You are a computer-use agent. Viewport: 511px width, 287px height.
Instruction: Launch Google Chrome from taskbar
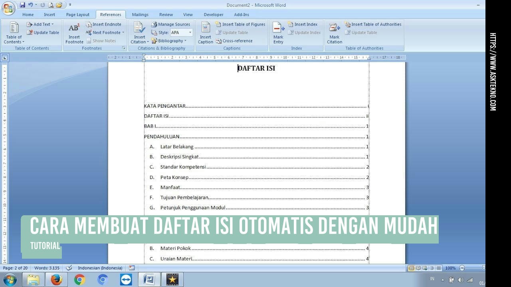click(79, 279)
